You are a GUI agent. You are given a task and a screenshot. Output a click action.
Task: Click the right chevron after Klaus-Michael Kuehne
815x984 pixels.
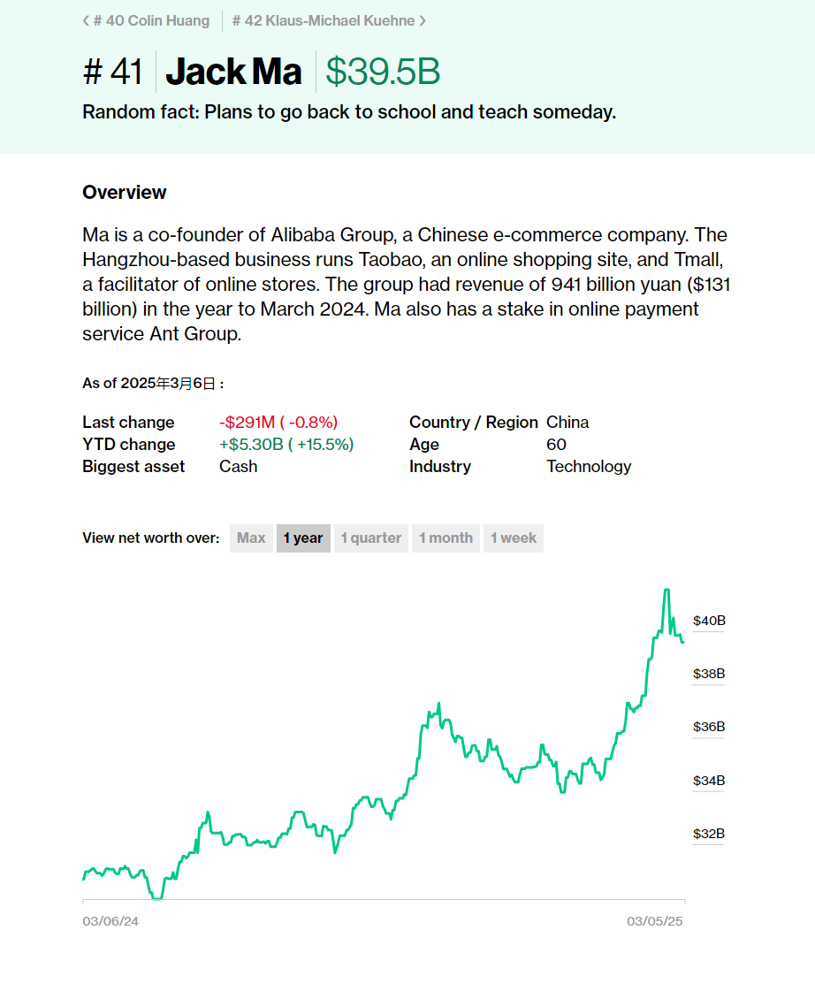tap(423, 20)
